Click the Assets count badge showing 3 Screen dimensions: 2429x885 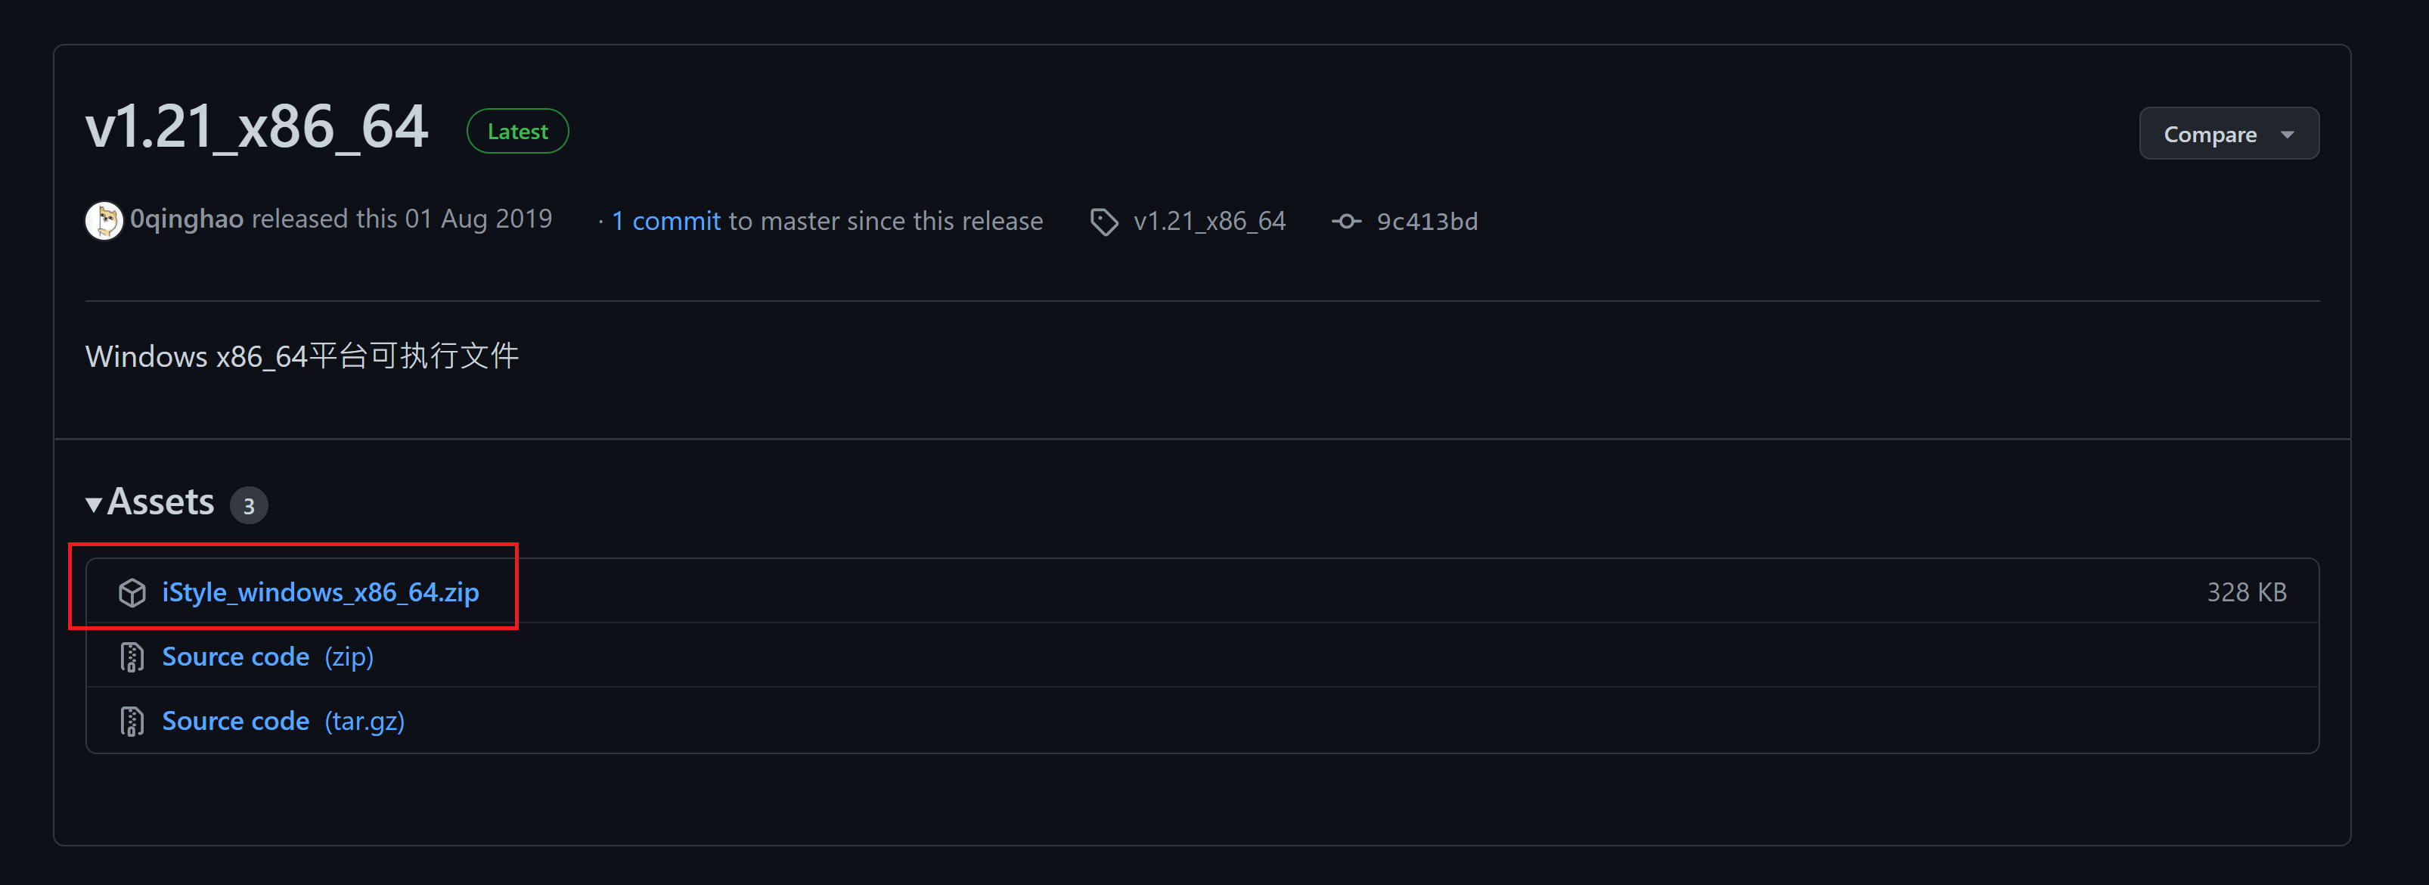(249, 506)
